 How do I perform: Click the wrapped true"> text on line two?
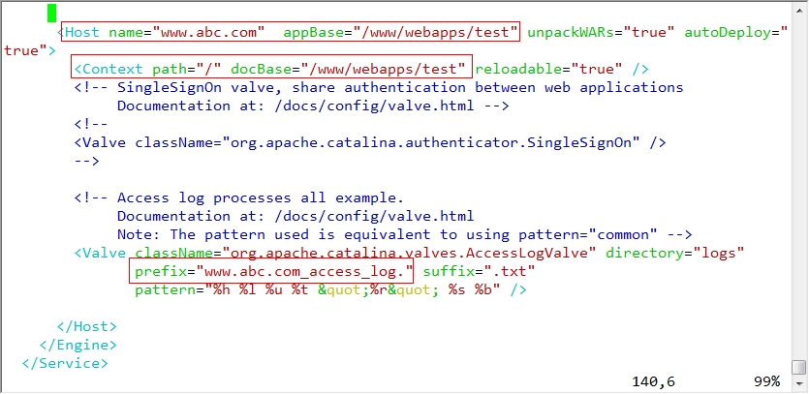29,51
